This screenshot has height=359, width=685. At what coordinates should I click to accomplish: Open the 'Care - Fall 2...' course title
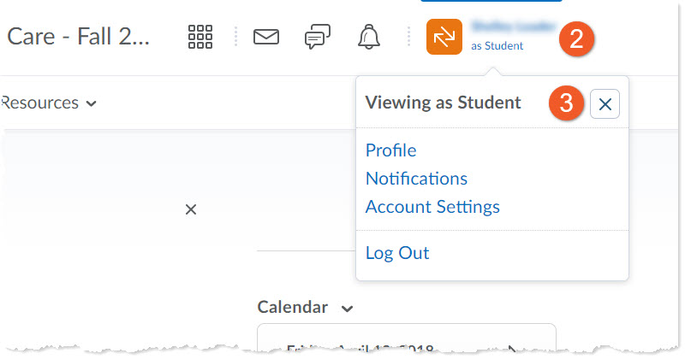pyautogui.click(x=78, y=38)
